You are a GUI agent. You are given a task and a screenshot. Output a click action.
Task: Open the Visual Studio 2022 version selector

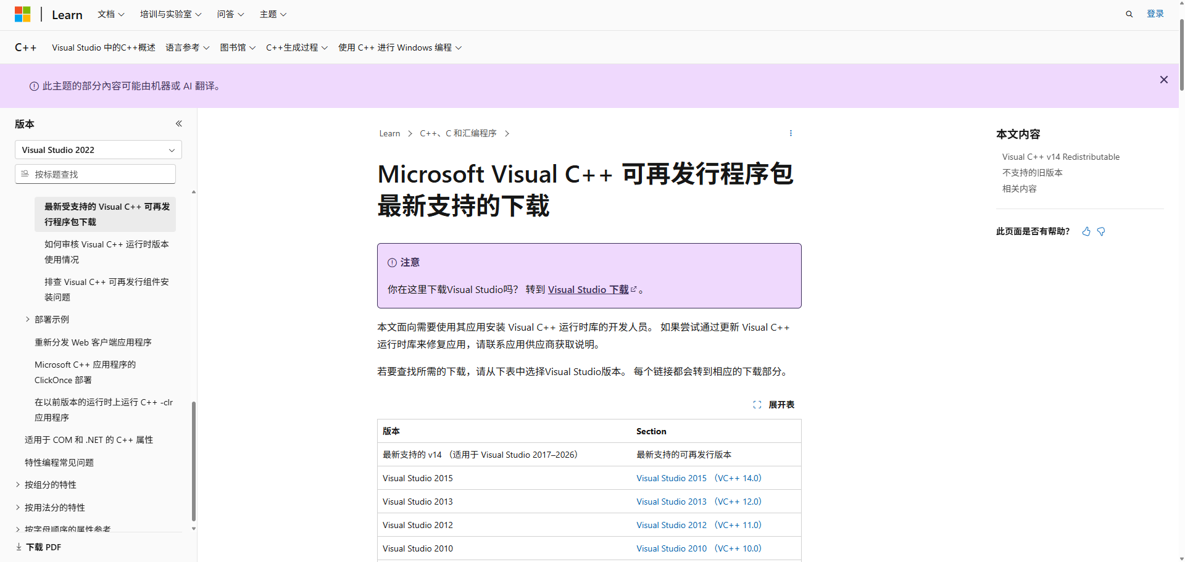pos(98,150)
